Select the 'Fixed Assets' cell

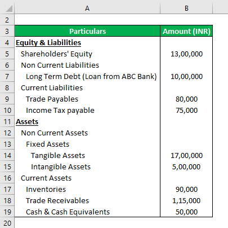point(87,144)
